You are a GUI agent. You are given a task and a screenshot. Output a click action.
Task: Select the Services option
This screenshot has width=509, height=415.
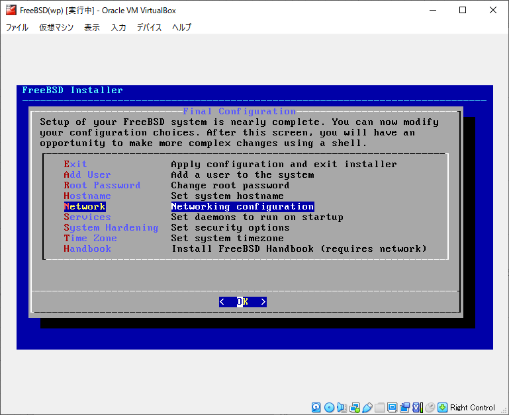point(87,217)
